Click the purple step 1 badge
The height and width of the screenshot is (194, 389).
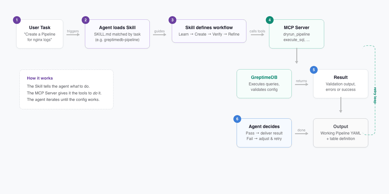click(17, 20)
